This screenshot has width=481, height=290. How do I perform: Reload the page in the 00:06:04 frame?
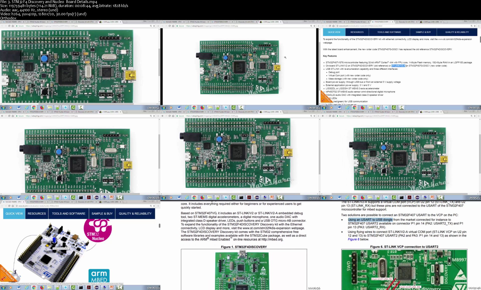[x=9, y=206]
